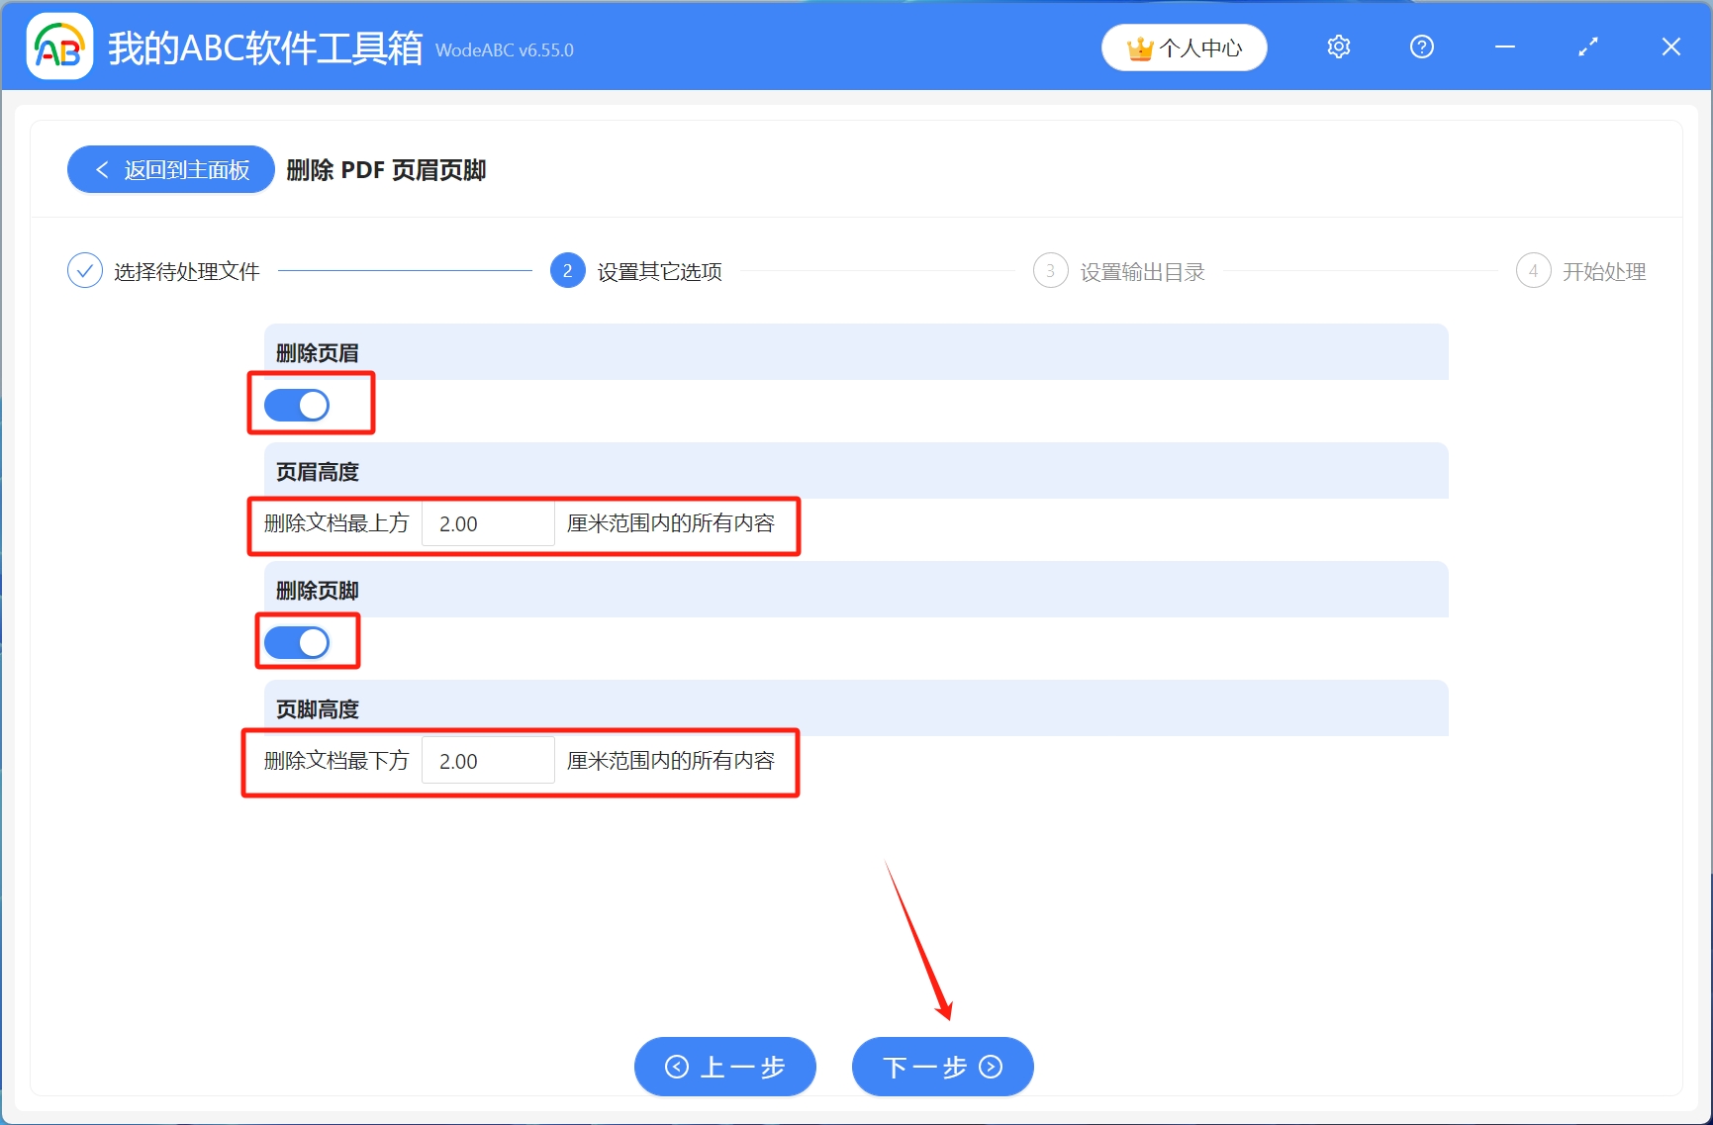Open 个人中心 from the title bar
Image resolution: width=1713 pixels, height=1125 pixels.
pos(1184,46)
